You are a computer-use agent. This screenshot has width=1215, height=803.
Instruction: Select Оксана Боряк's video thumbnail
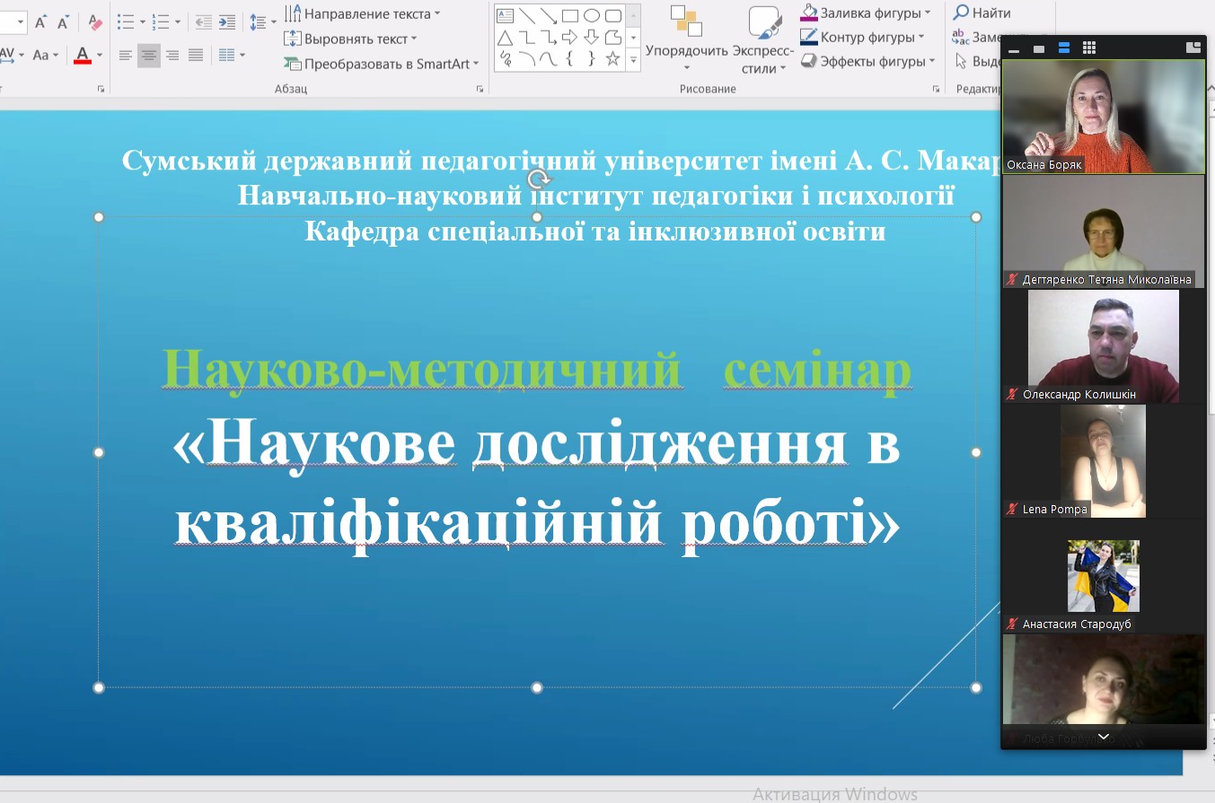coord(1104,117)
